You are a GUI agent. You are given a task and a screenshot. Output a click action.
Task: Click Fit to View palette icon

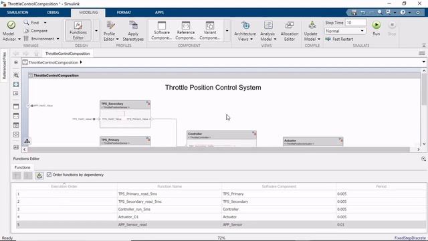pyautogui.click(x=16, y=84)
